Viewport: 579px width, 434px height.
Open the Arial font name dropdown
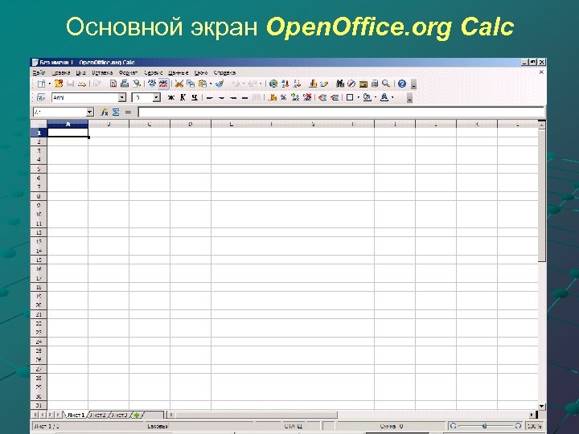click(122, 98)
